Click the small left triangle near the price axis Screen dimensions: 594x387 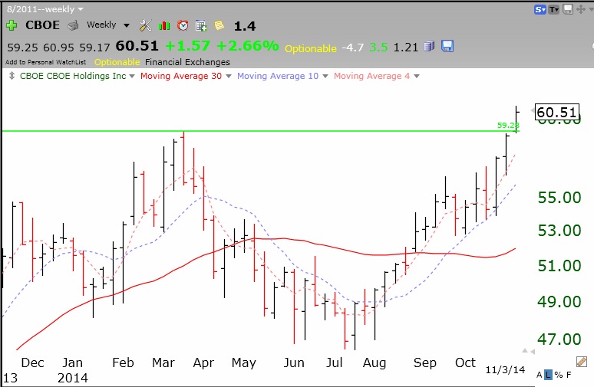(533, 352)
